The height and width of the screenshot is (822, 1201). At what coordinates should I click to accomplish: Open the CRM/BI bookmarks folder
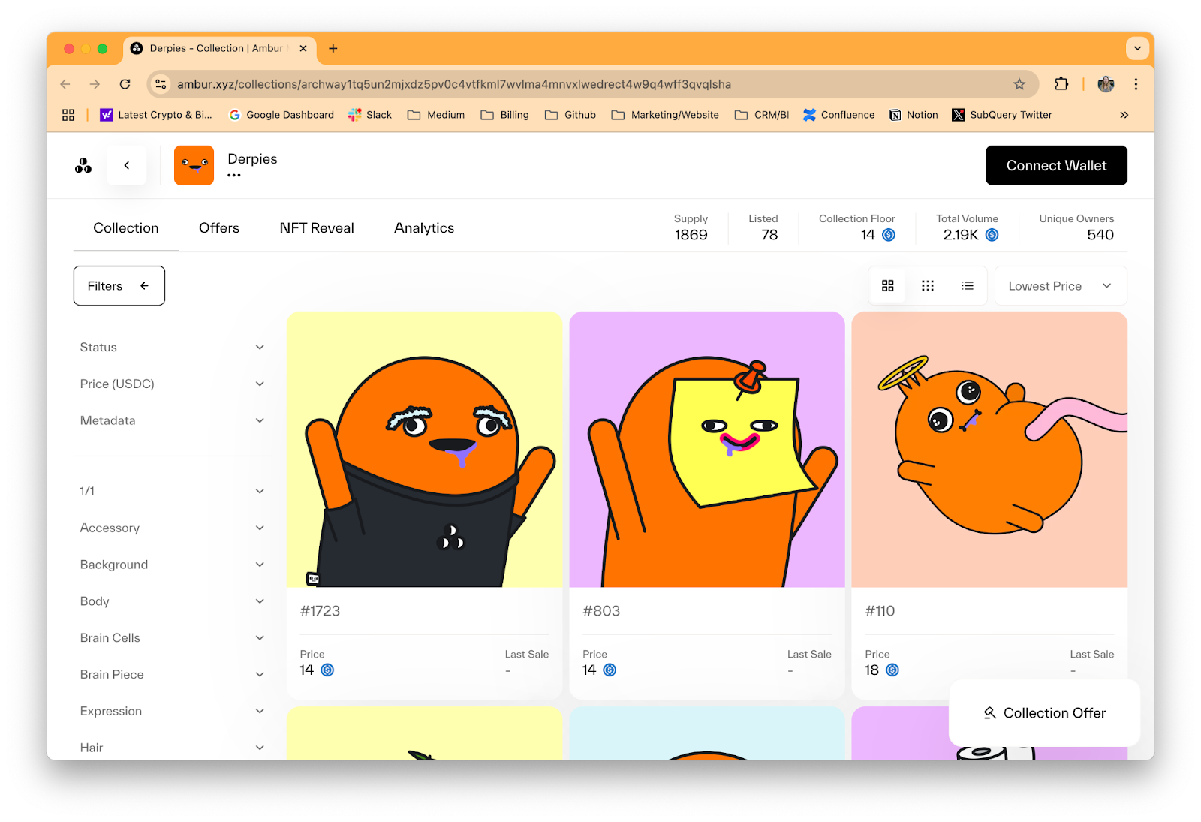tap(762, 115)
